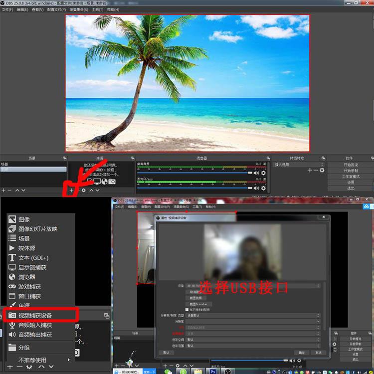Open the 分辨率/帧率 类型 dropdown

253,315
